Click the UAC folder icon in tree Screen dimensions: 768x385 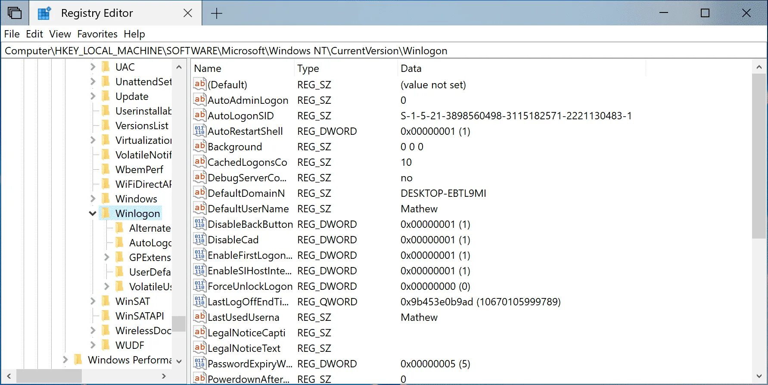coord(106,67)
